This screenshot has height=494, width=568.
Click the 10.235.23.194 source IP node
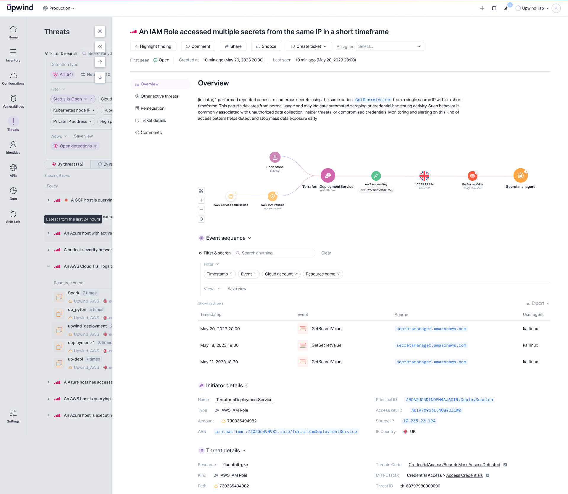point(424,176)
